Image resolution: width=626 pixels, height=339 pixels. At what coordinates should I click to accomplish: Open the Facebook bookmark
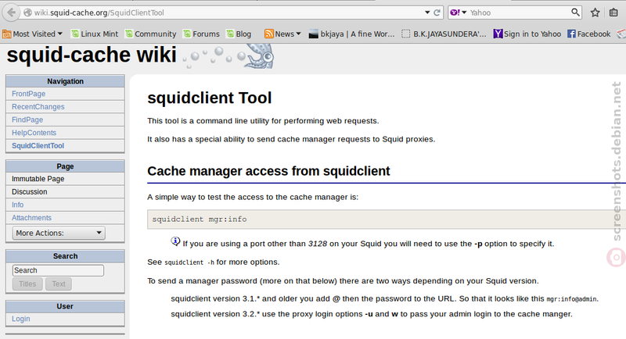[589, 34]
